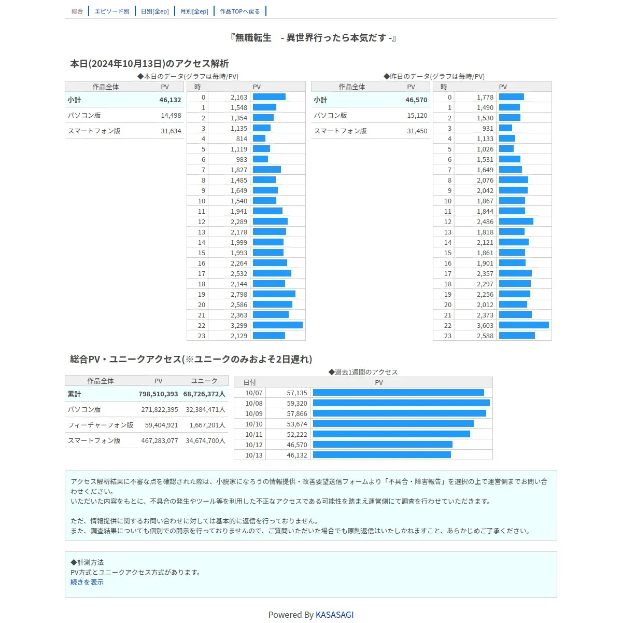Screen dimensions: 622x623
Task: Click the ◆計測方法 label
Action: [87, 563]
